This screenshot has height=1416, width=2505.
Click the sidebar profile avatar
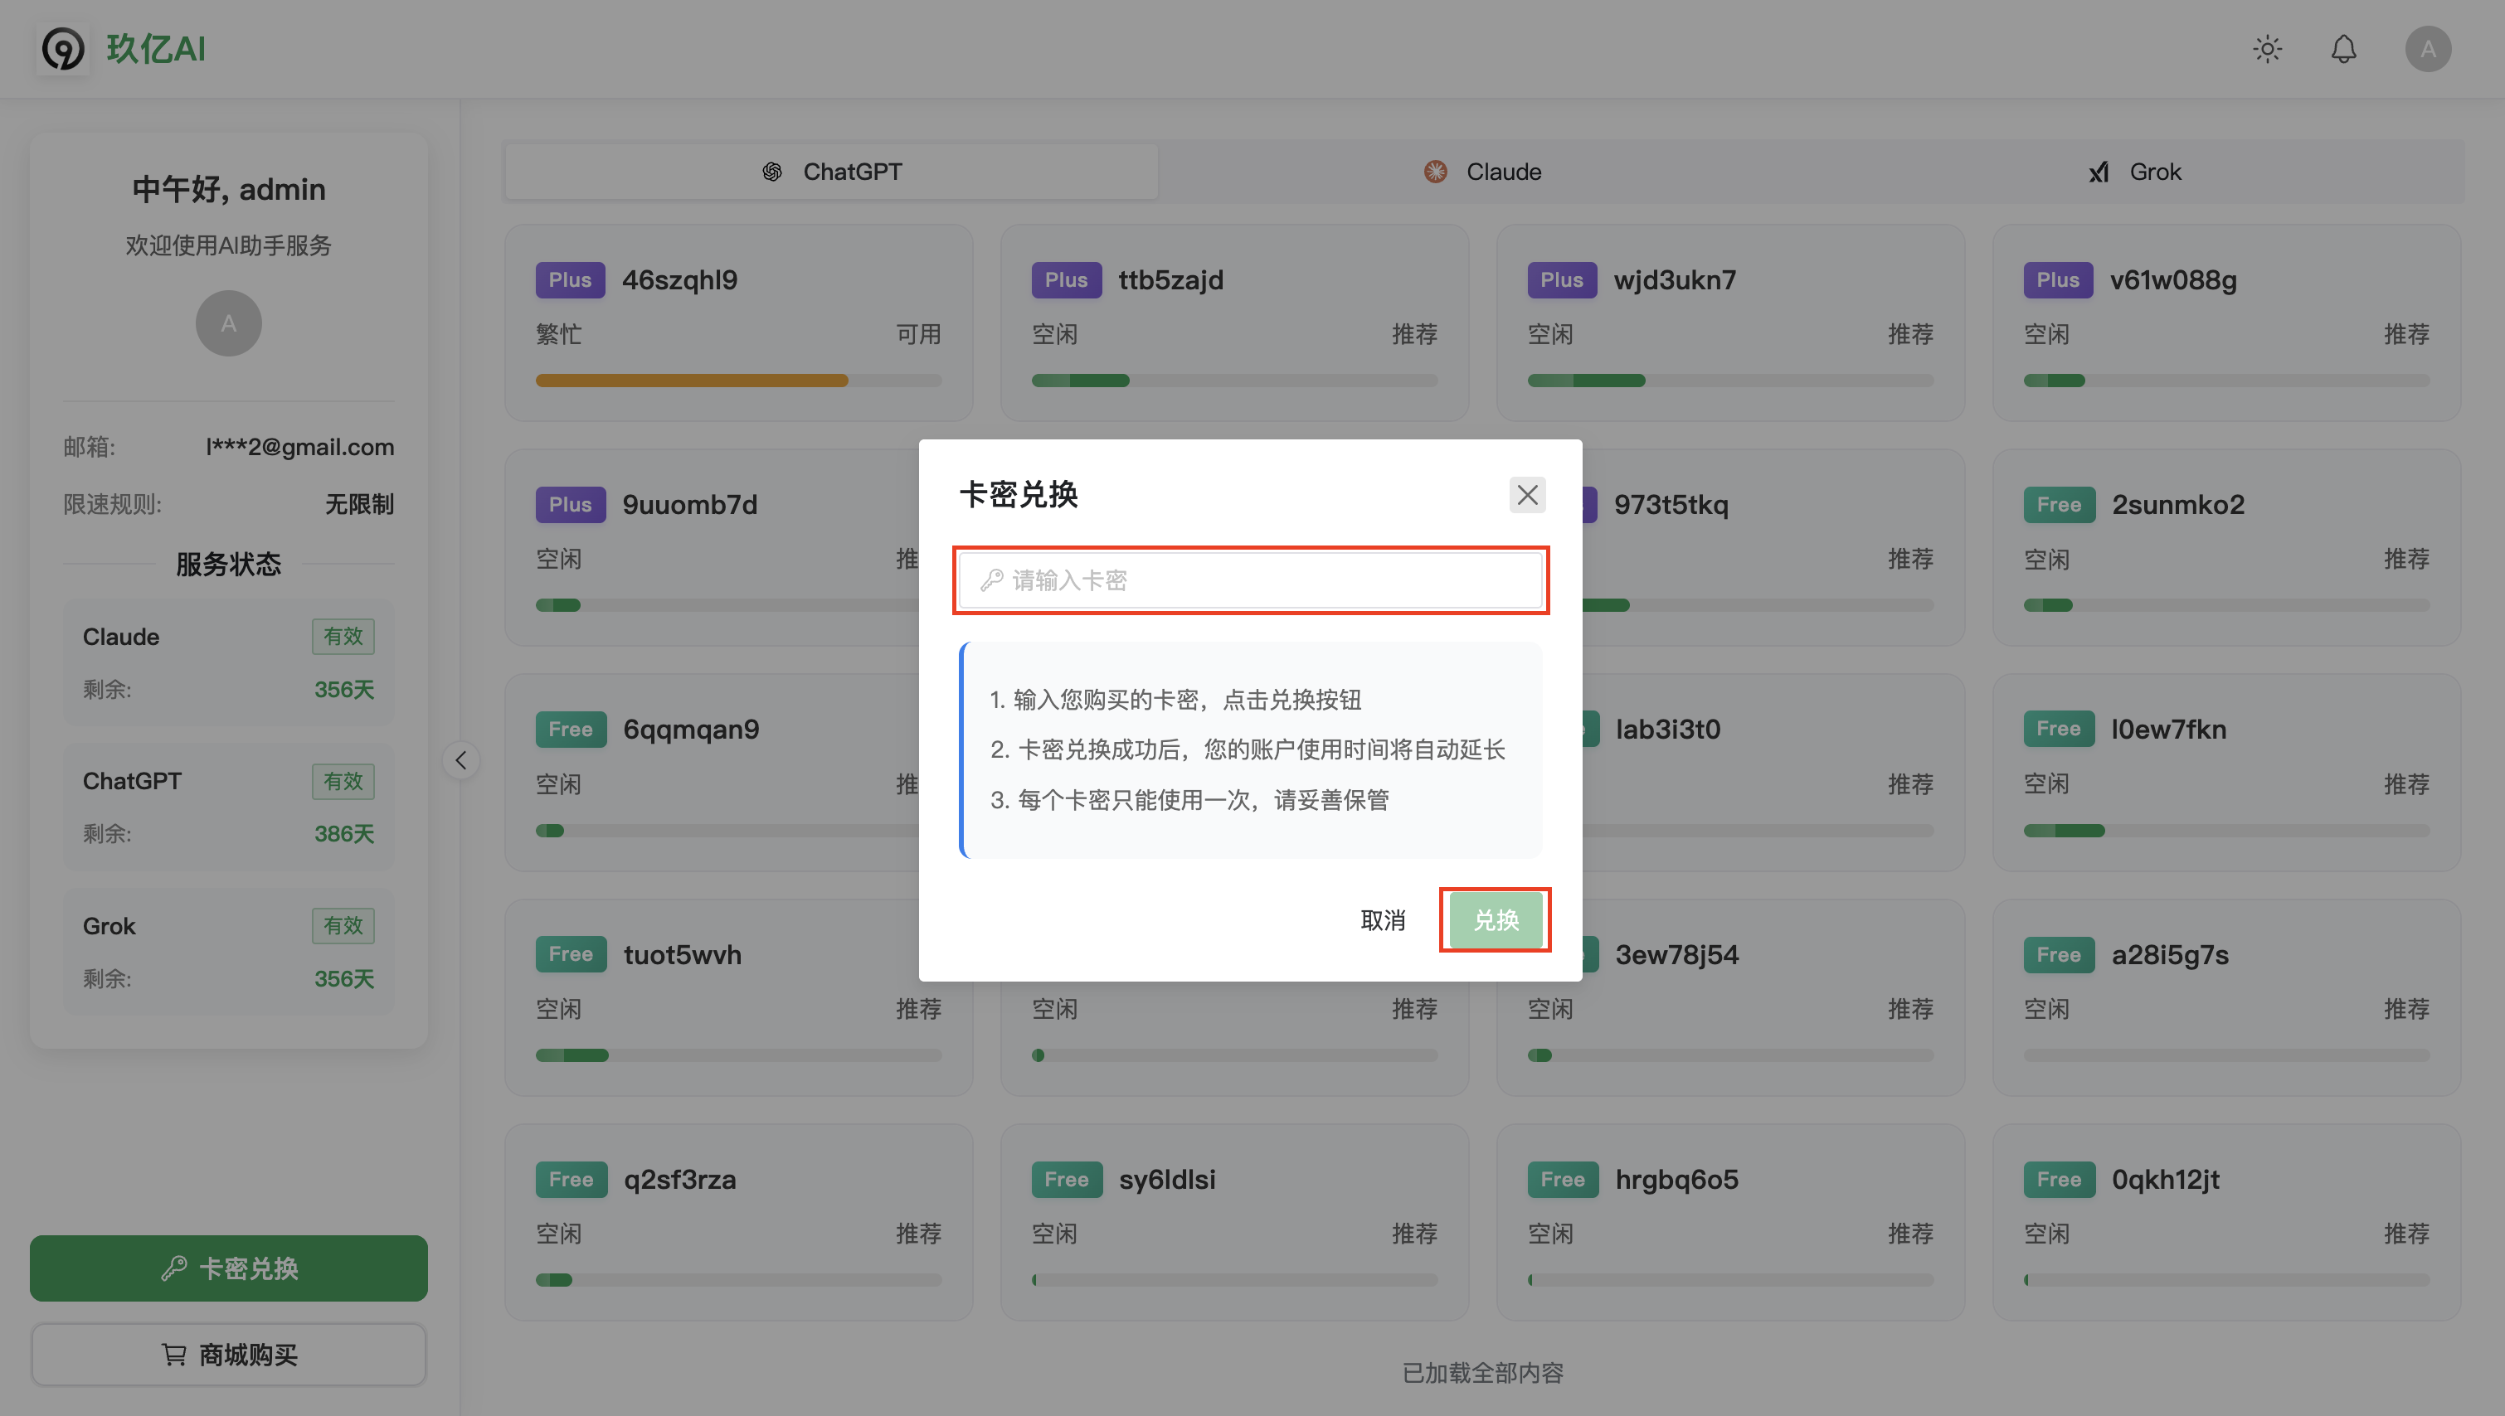pos(229,322)
